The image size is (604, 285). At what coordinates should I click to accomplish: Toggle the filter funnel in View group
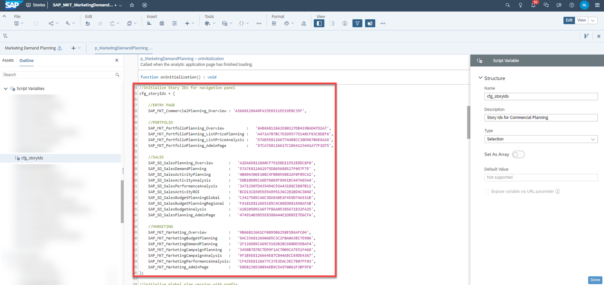point(357,23)
